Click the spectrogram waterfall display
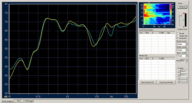The height and width of the screenshot is (103, 192). pos(157,14)
